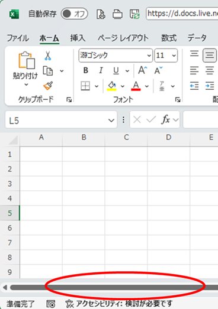Image resolution: width=218 pixels, height=309 pixels.
Task: Click the Align Left icon
Action: [x=194, y=70]
